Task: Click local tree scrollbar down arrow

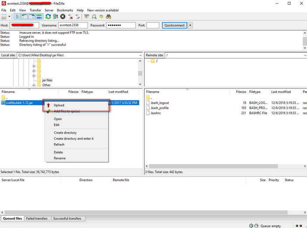Action: (140, 84)
